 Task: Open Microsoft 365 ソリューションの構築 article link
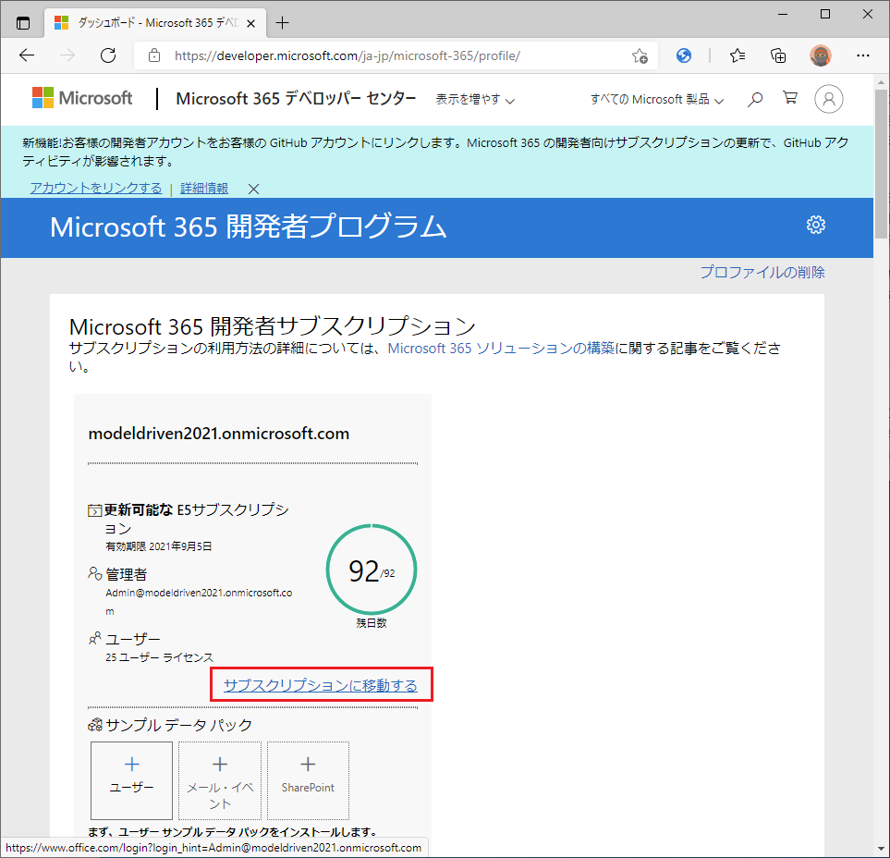pyautogui.click(x=501, y=348)
